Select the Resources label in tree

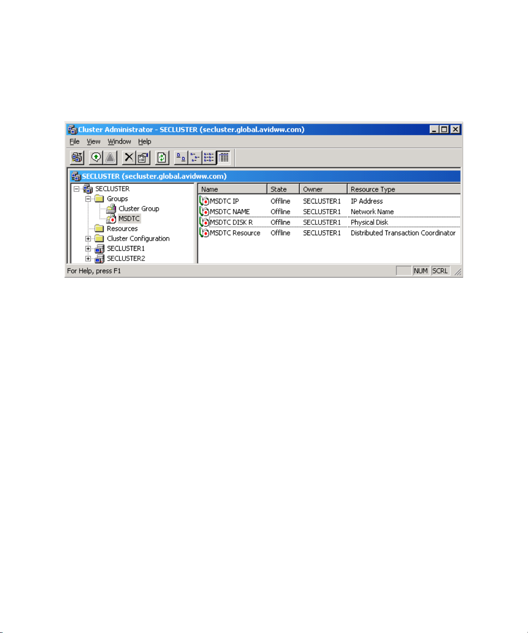122,228
